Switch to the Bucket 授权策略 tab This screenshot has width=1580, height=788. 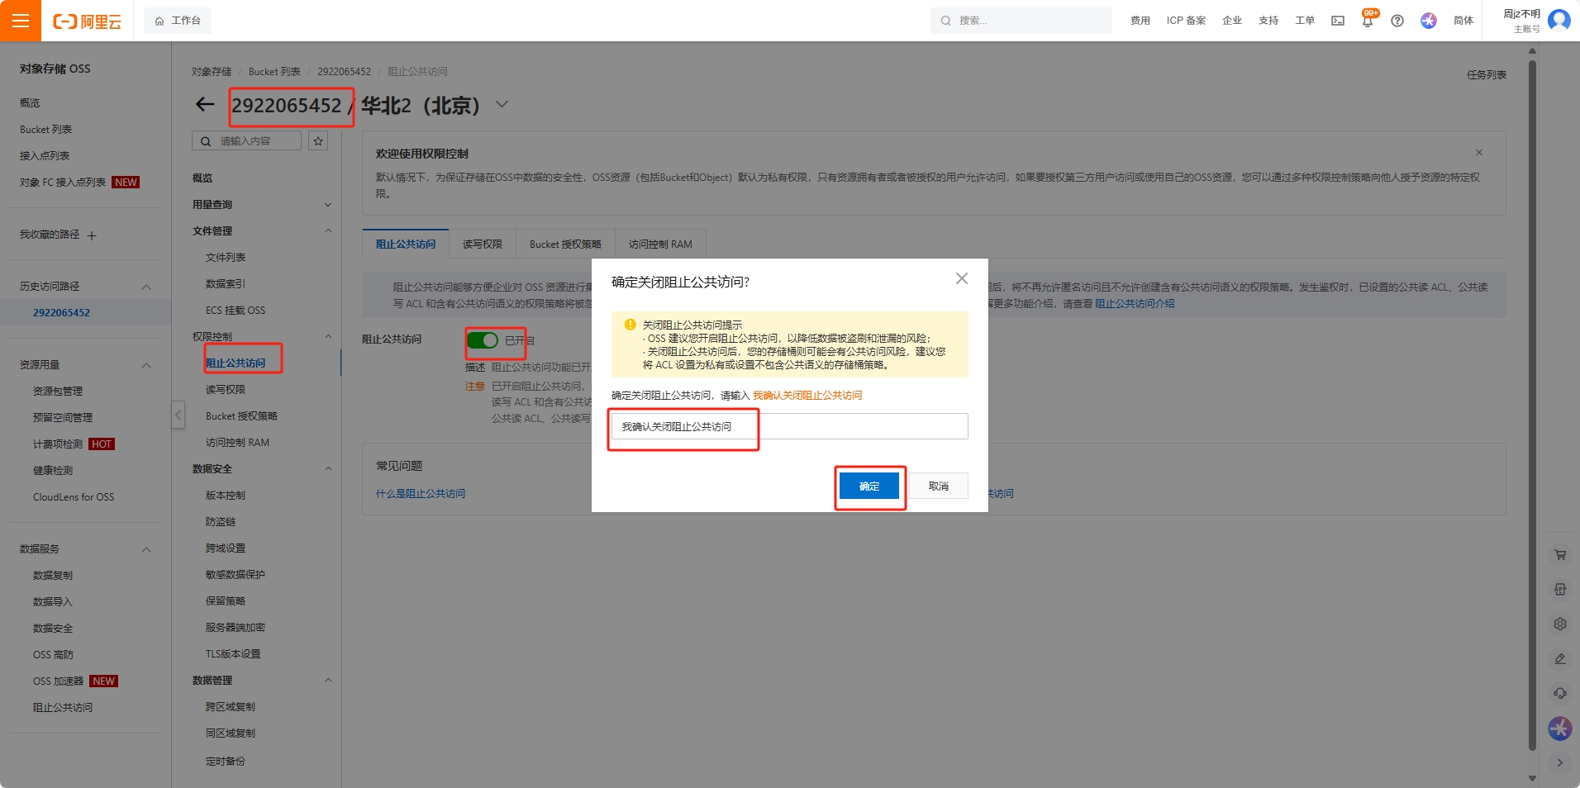(x=565, y=244)
